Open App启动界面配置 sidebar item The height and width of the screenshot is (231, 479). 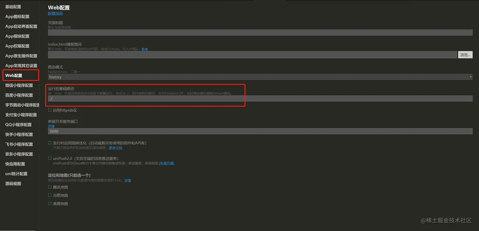pyautogui.click(x=21, y=26)
